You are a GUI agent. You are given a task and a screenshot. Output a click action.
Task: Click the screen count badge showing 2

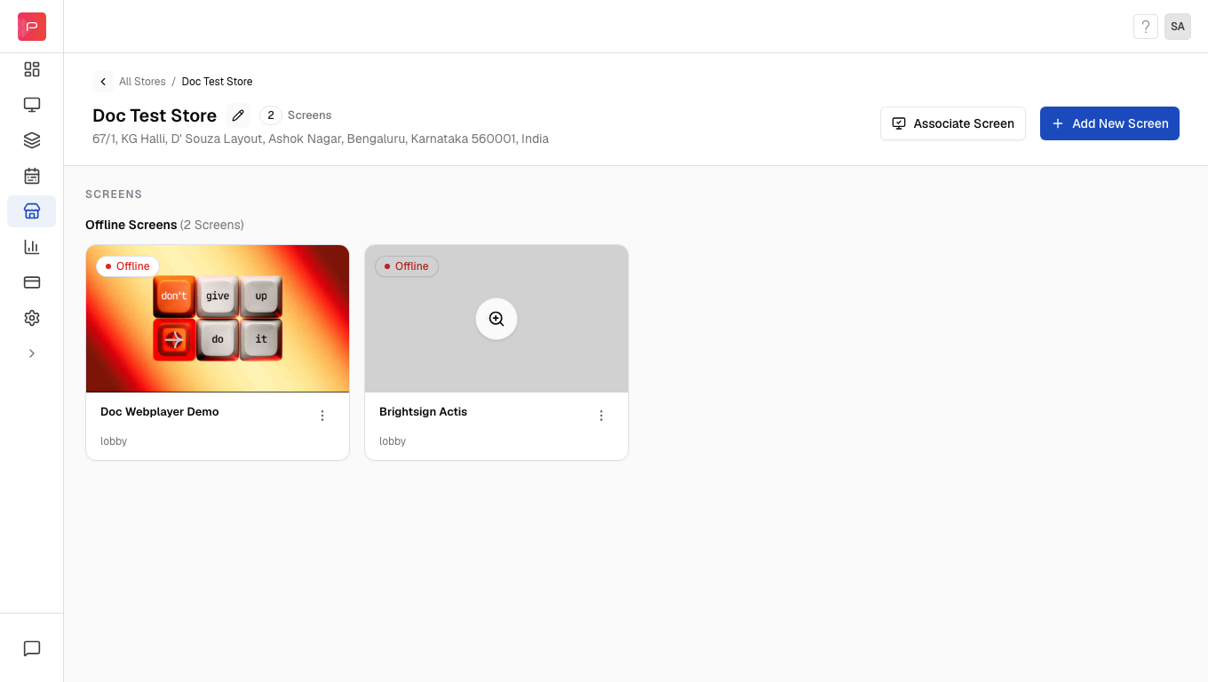click(x=271, y=115)
